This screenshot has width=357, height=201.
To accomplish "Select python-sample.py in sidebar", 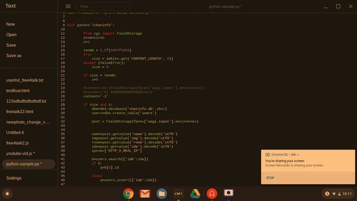I will click(x=28, y=164).
